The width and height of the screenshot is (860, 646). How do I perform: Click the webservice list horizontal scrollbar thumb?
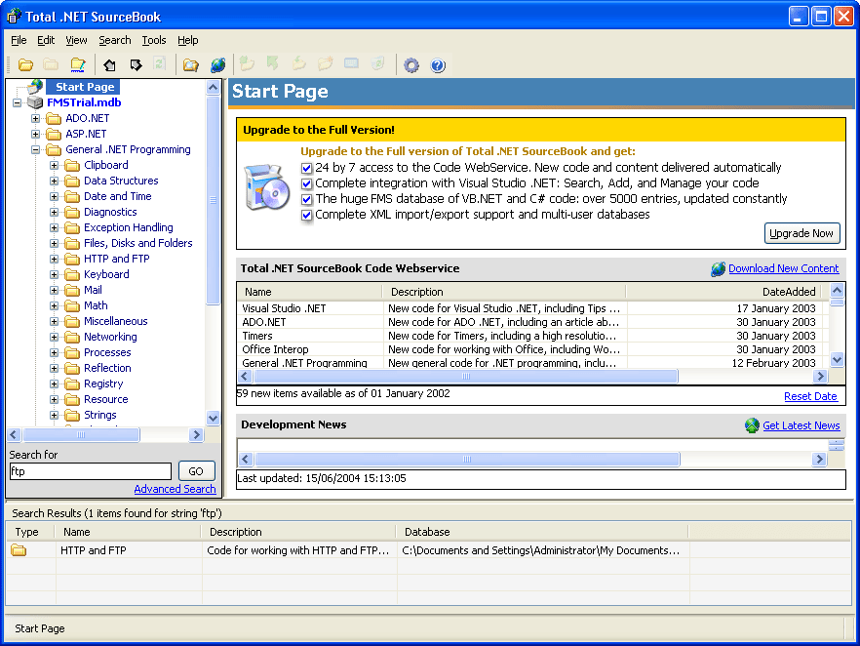click(x=466, y=376)
